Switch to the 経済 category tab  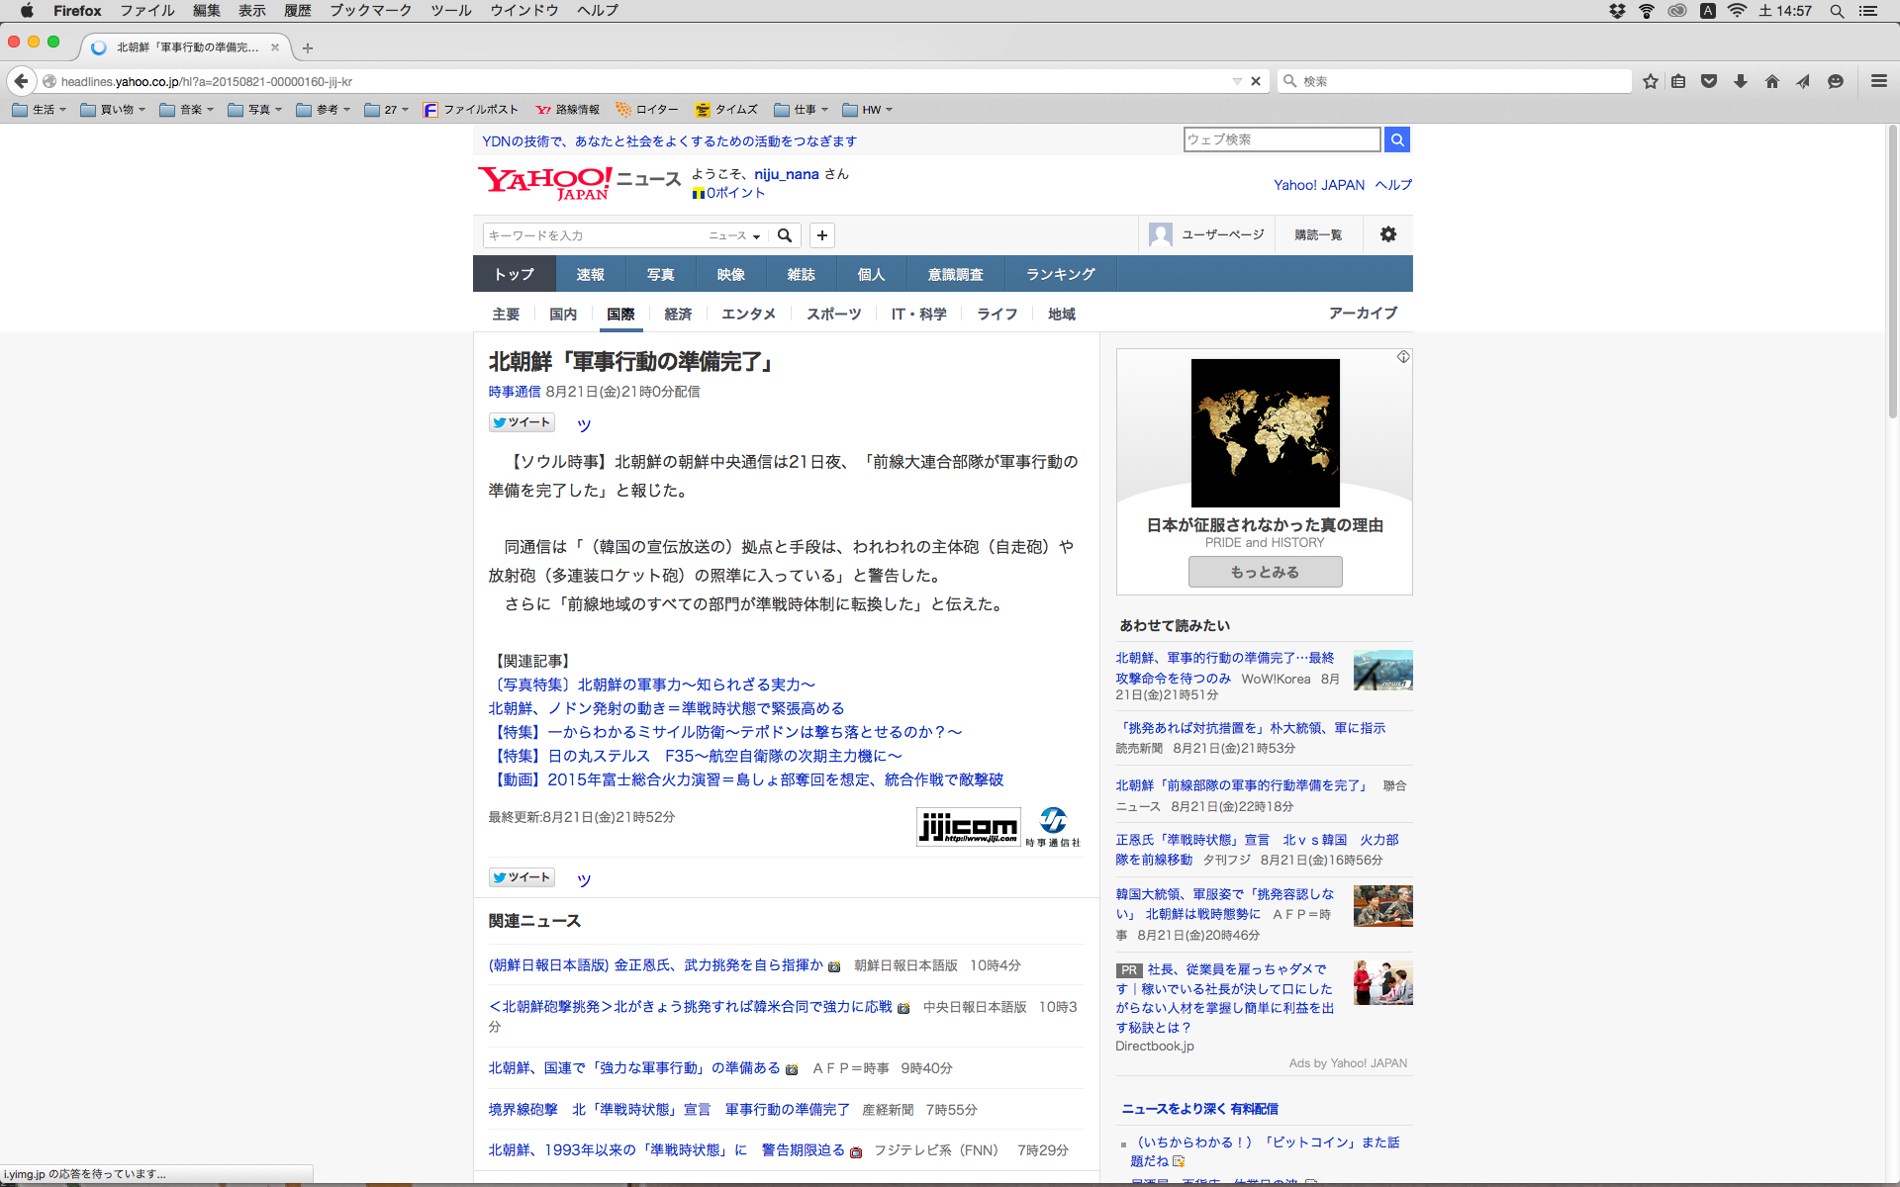678,314
